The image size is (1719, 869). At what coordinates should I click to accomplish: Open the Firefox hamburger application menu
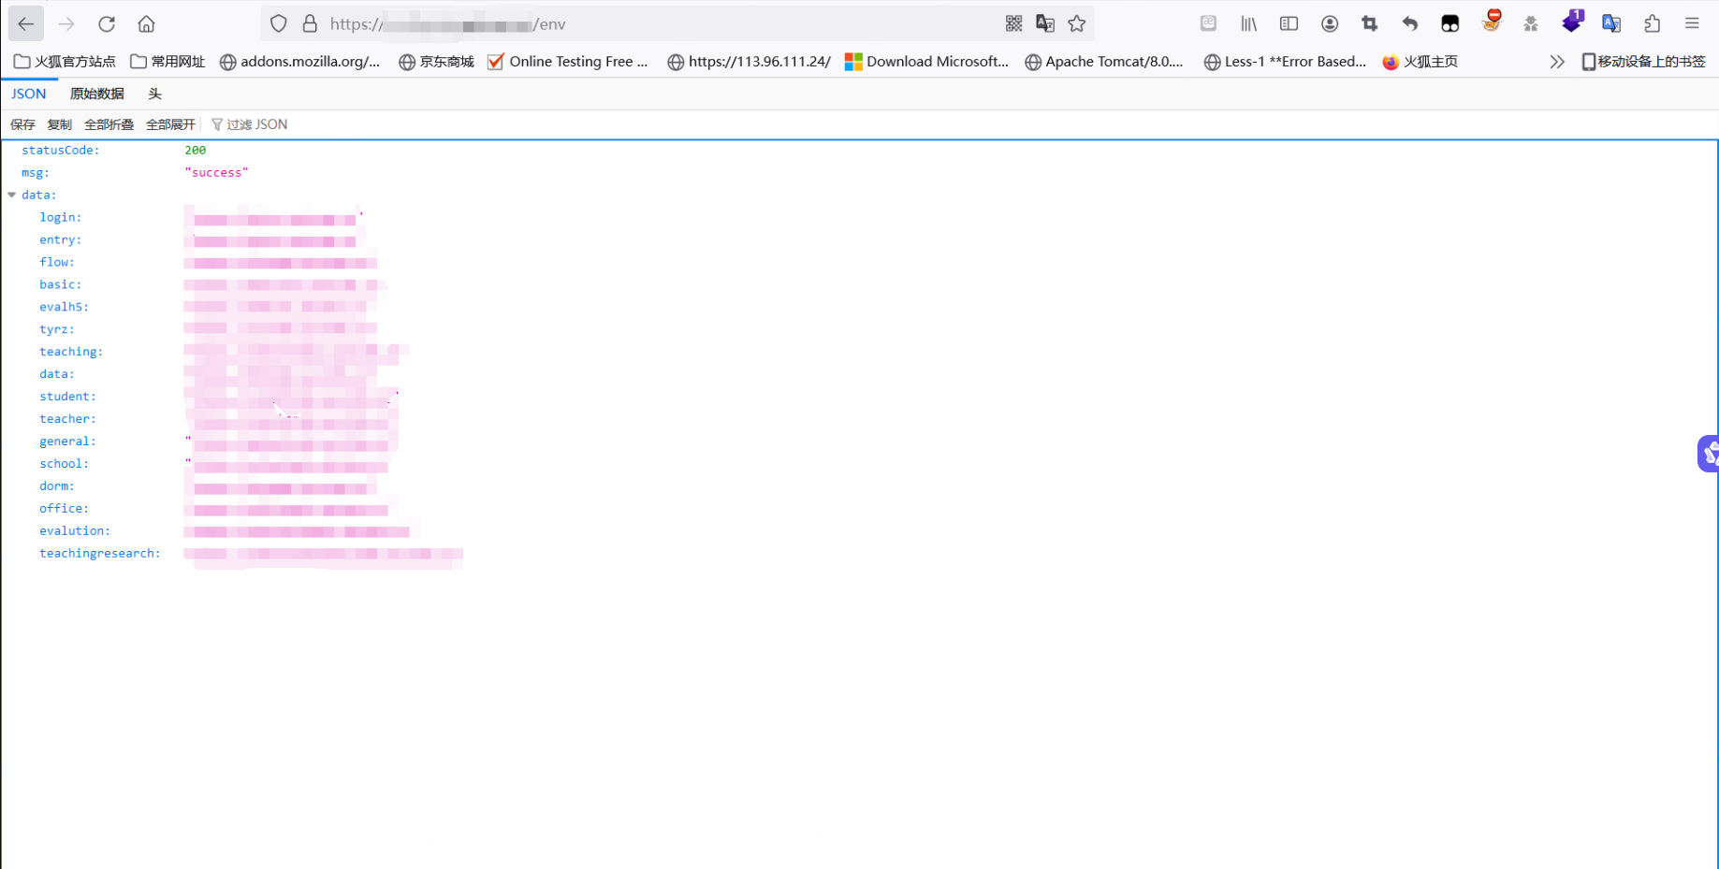[1692, 24]
